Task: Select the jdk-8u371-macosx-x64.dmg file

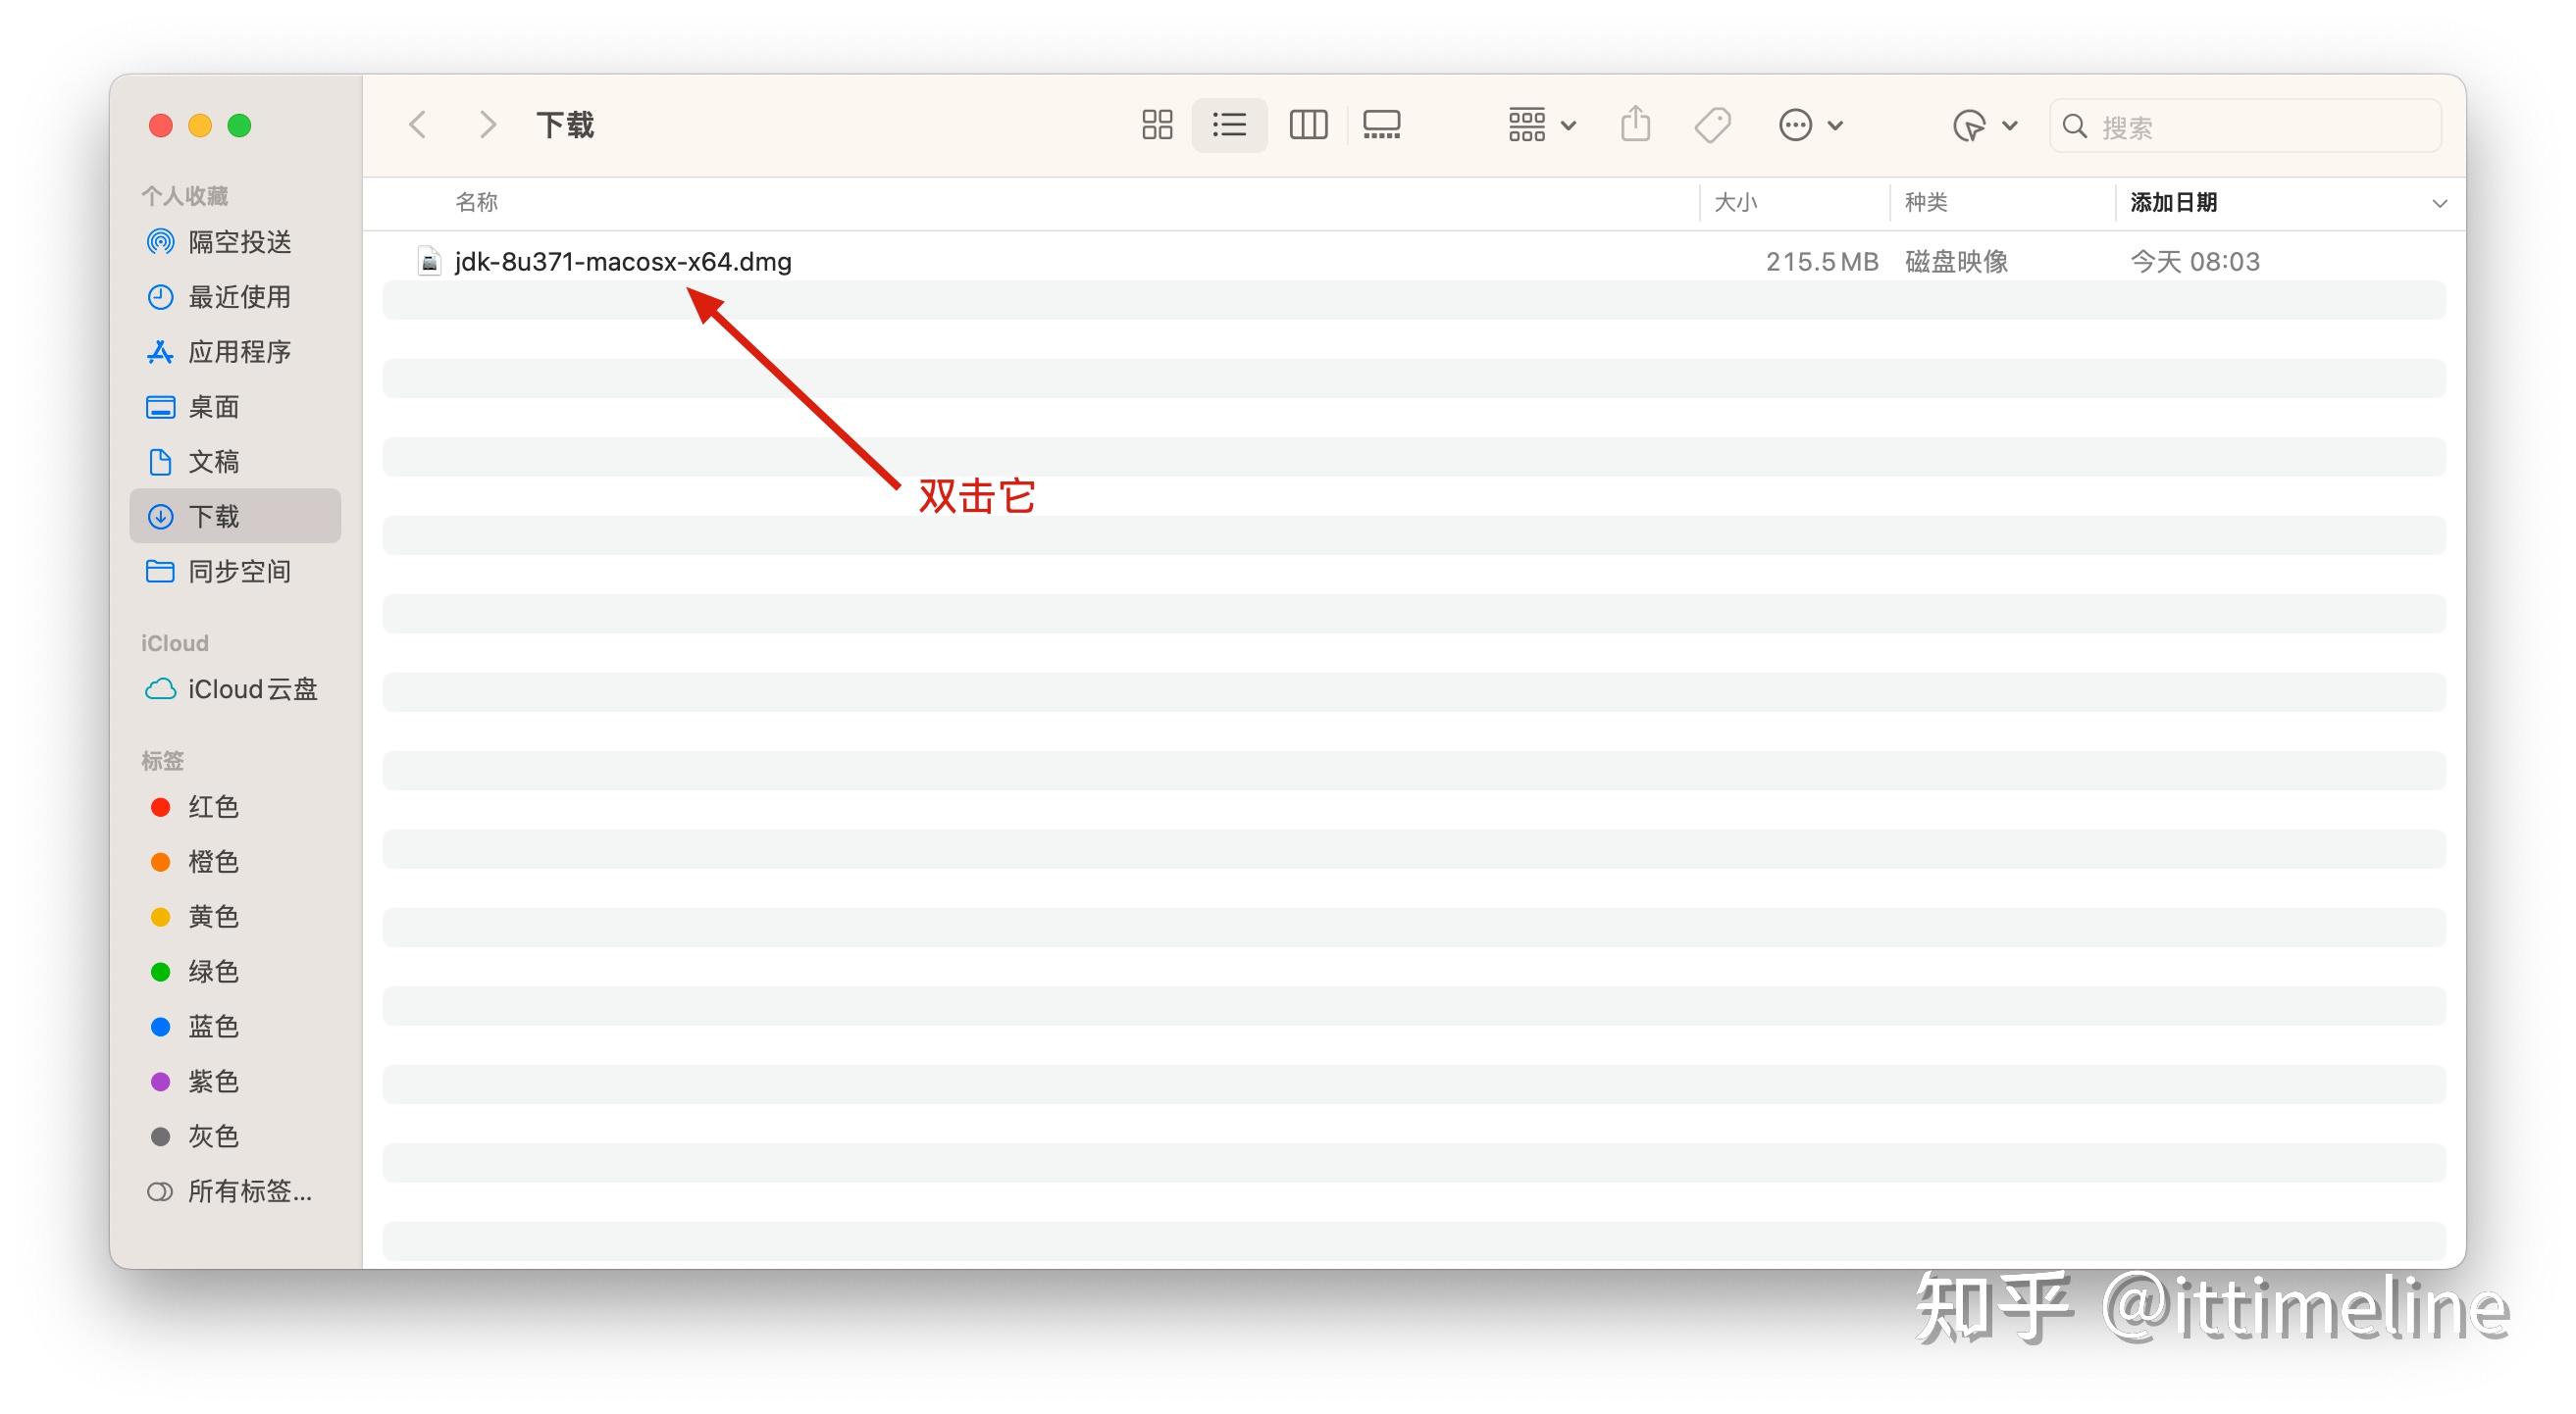Action: (x=621, y=261)
